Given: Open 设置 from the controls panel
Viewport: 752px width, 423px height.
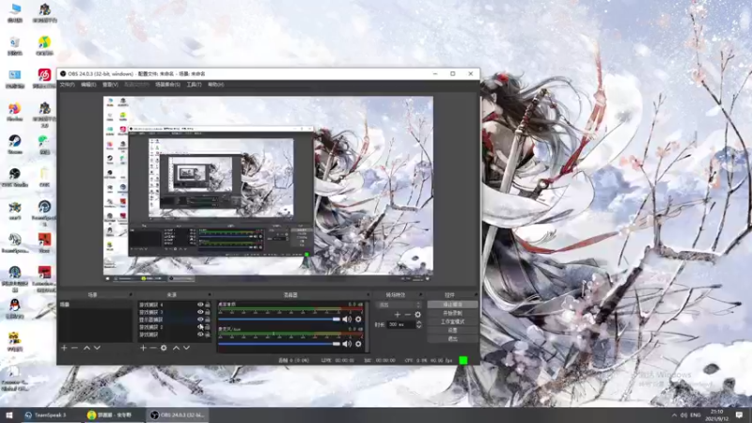Looking at the screenshot, I should click(x=452, y=331).
